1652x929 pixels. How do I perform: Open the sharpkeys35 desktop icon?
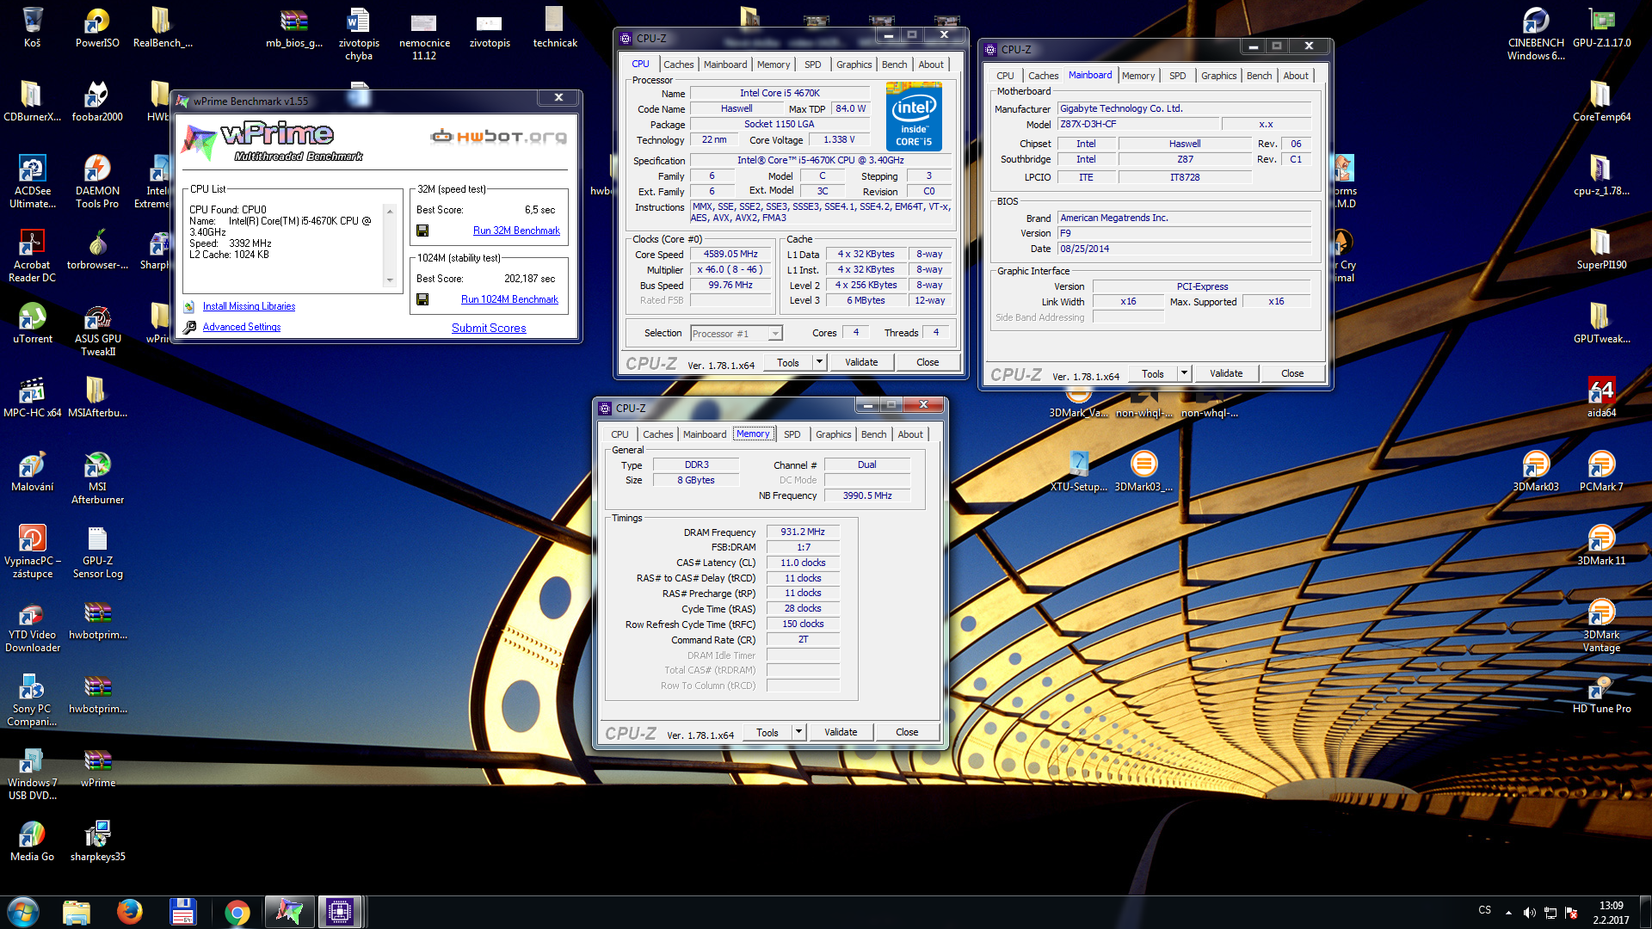(97, 841)
